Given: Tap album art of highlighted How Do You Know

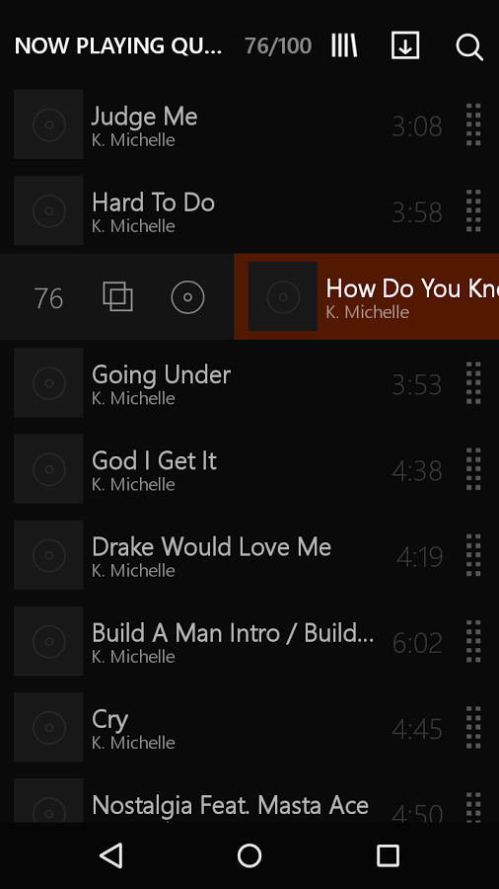Looking at the screenshot, I should 283,296.
